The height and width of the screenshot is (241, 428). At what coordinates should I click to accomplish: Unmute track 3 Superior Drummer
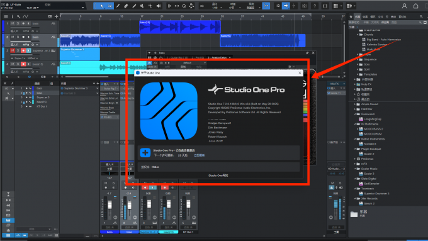[13, 50]
